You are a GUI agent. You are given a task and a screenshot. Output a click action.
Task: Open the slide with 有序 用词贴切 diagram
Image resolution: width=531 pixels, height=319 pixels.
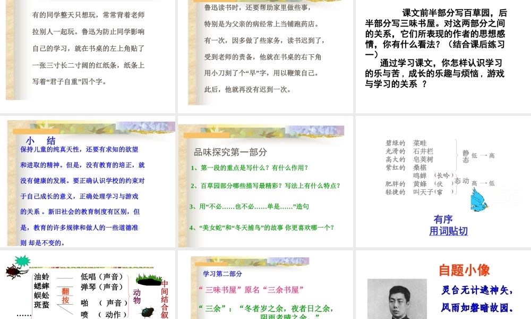tap(443, 181)
